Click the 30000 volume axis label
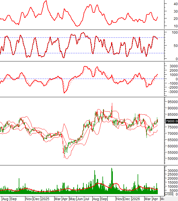 point(172,171)
